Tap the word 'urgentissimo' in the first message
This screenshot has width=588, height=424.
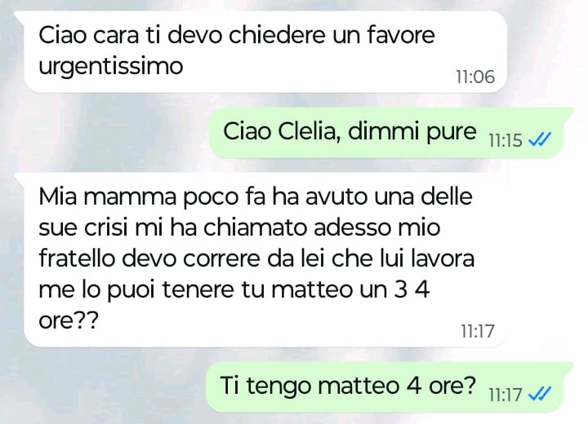111,67
